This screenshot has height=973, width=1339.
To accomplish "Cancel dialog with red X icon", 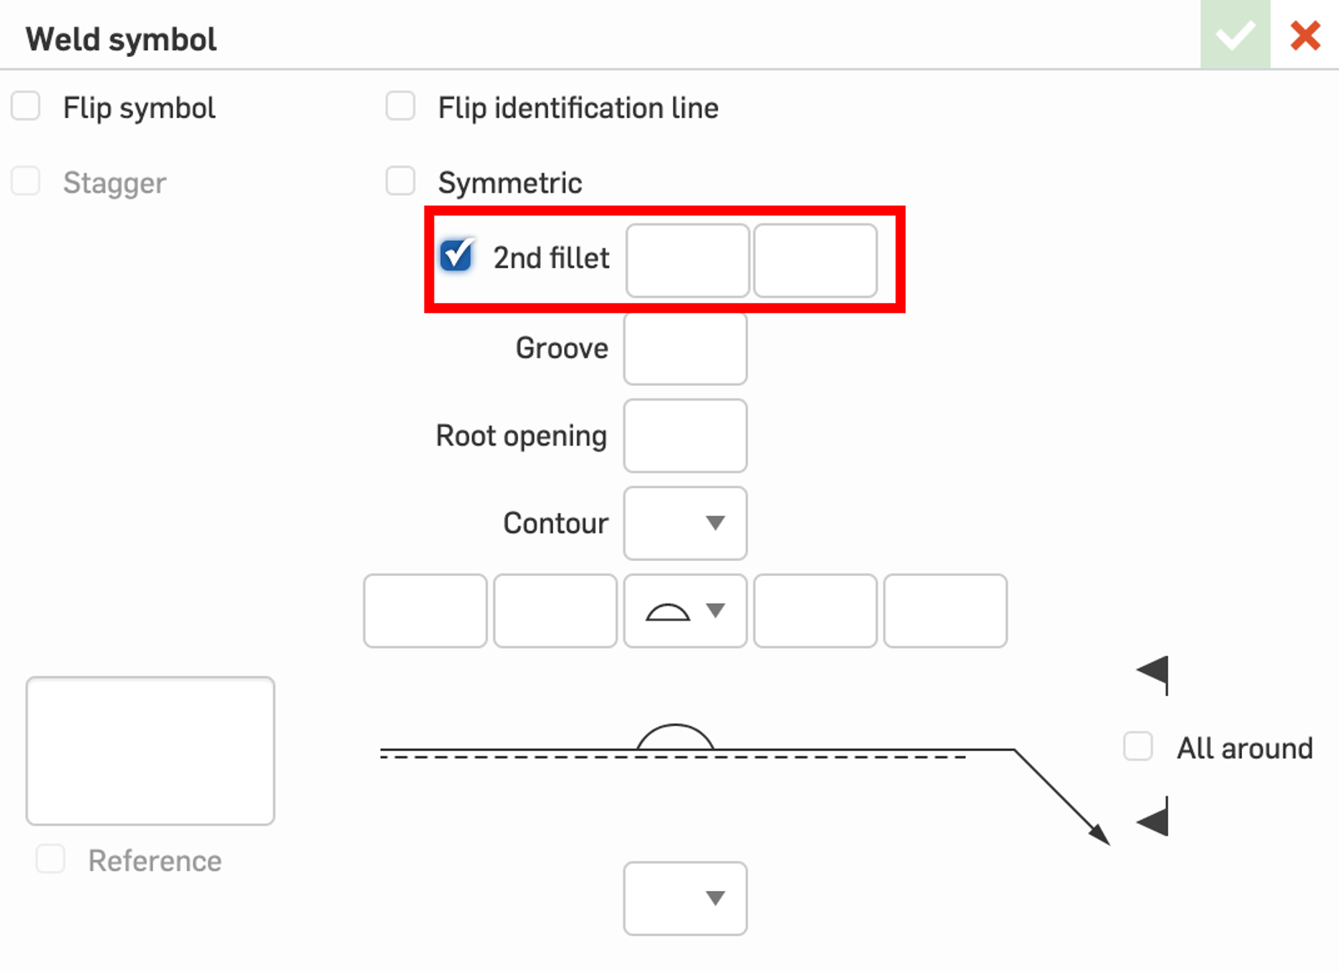I will [1305, 35].
